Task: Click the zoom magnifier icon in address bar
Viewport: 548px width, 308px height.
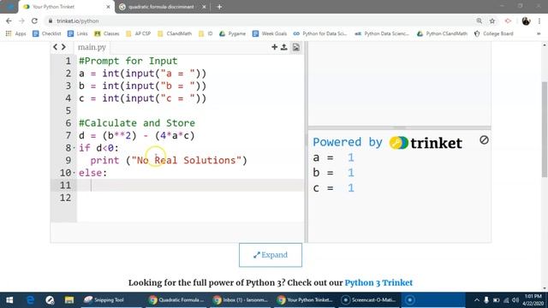Action: pyautogui.click(x=479, y=21)
